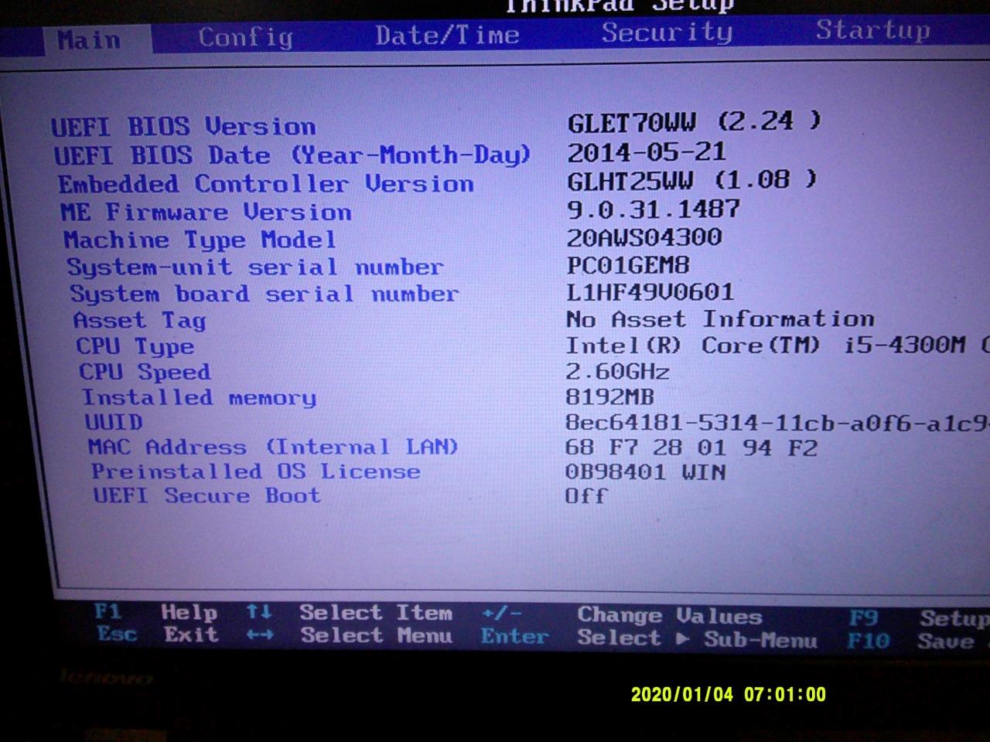
Task: Select the UUID label
Action: click(x=114, y=422)
